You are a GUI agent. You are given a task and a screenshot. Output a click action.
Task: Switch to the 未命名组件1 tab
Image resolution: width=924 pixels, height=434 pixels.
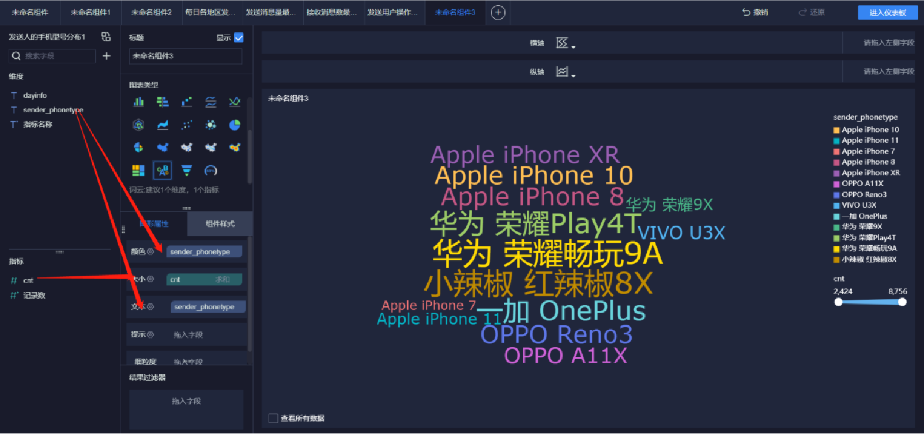(90, 12)
